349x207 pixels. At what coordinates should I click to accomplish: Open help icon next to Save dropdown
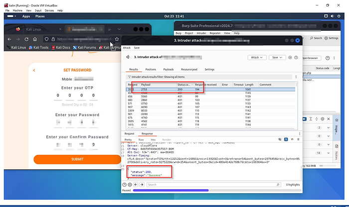pos(296,58)
